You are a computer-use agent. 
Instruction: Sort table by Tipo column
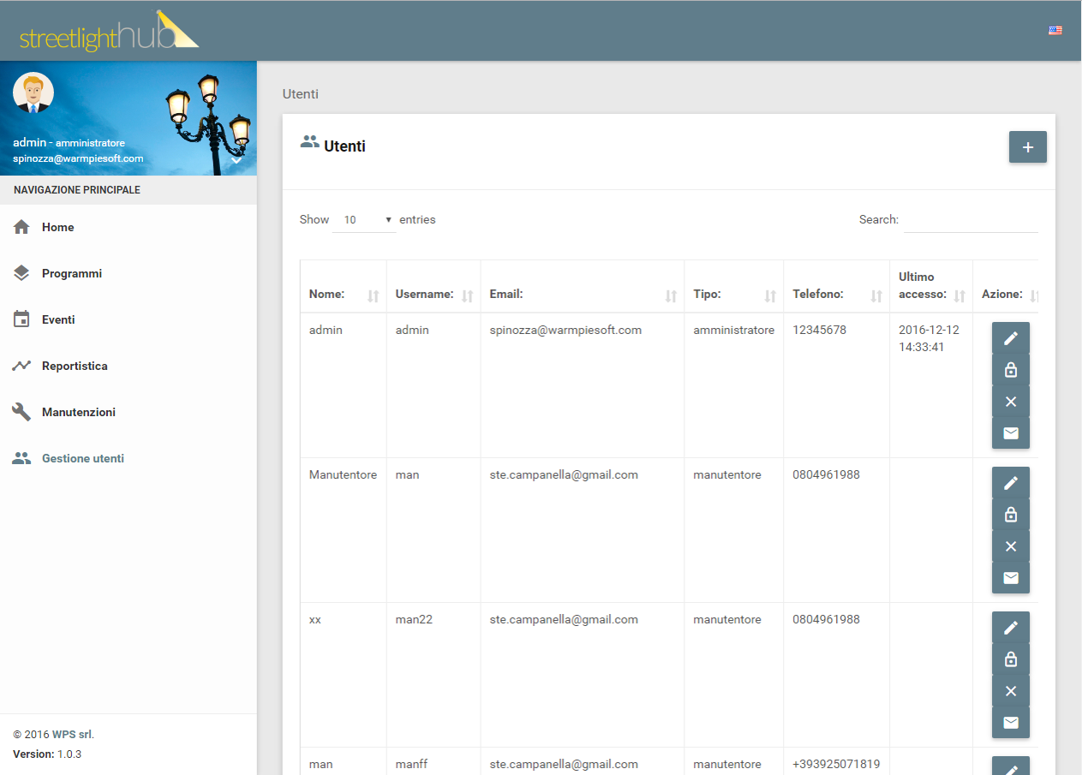click(734, 286)
